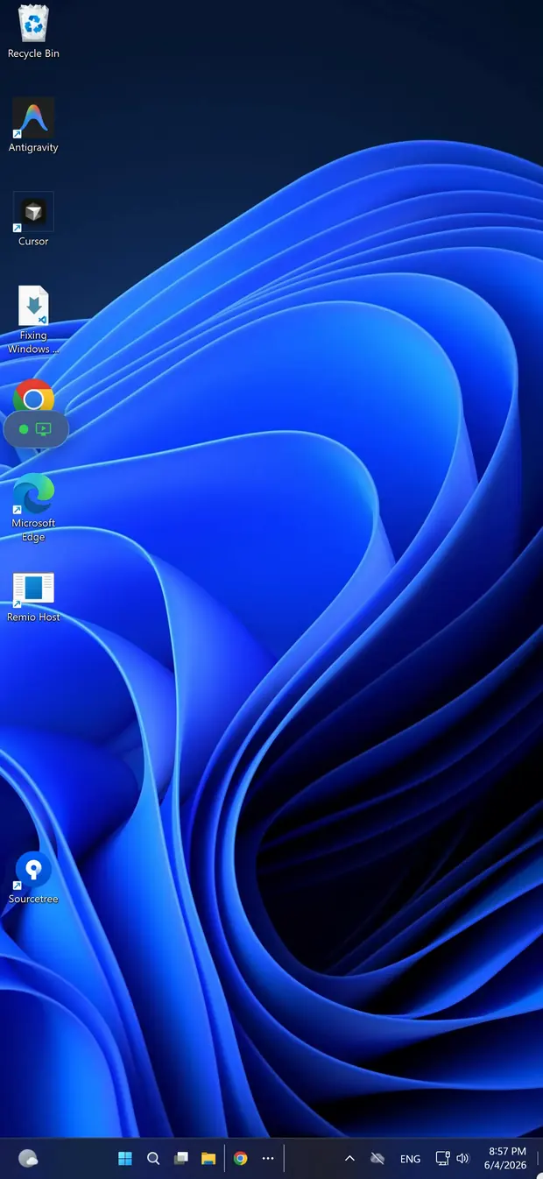Open taskbar Search

pyautogui.click(x=153, y=1158)
